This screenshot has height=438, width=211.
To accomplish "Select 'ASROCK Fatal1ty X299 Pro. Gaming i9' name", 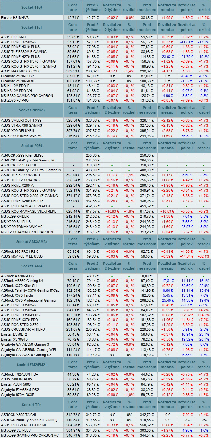I will point(31,170).
